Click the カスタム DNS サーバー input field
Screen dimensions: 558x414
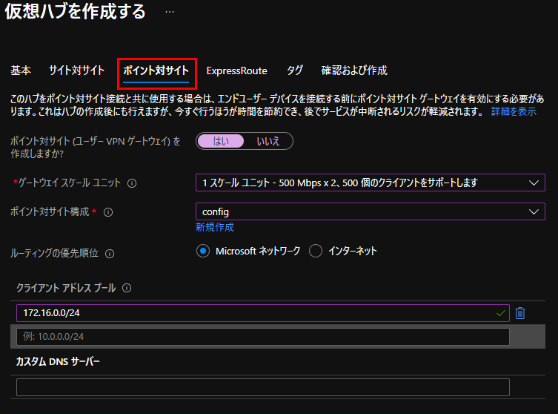click(x=263, y=387)
